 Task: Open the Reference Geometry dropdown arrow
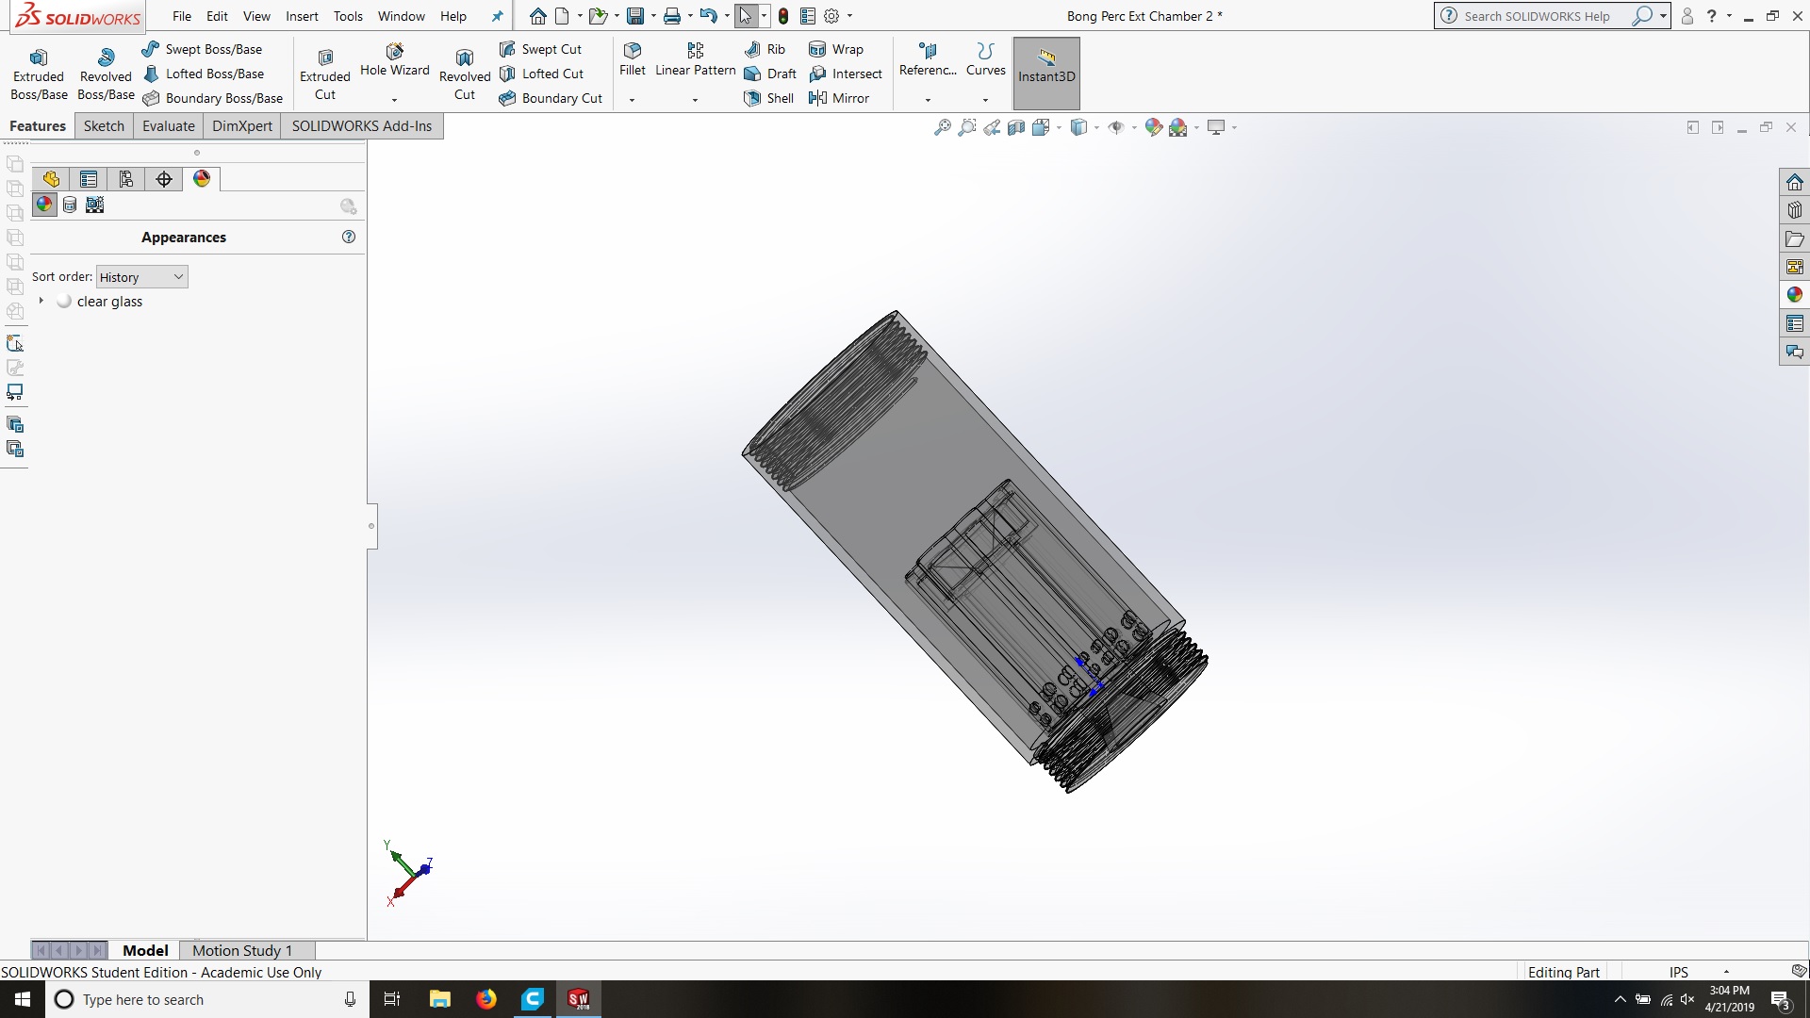(x=928, y=100)
